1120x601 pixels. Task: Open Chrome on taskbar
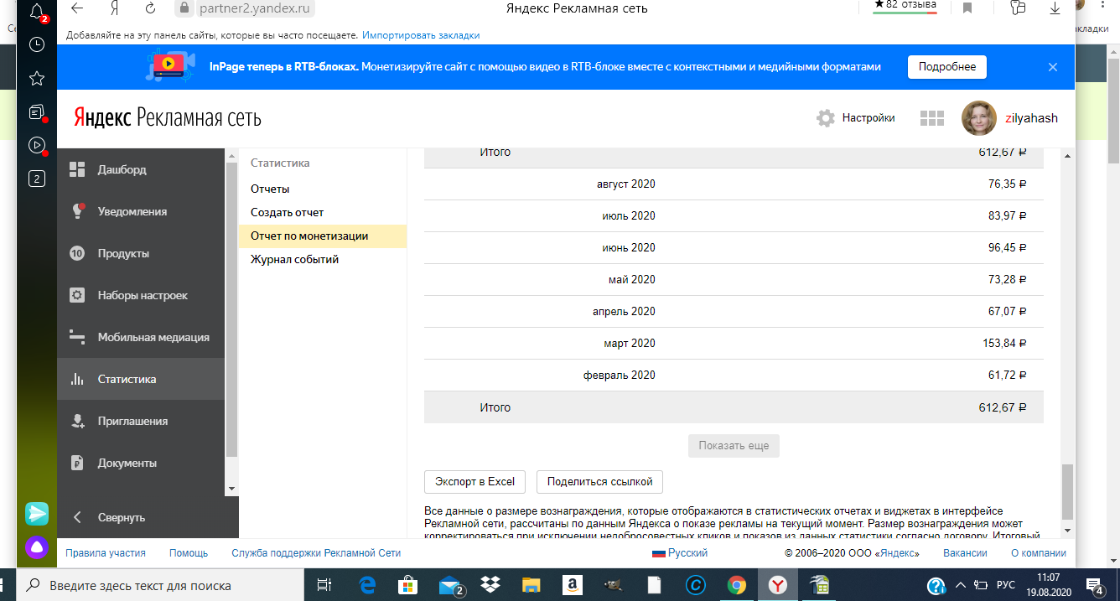point(737,585)
